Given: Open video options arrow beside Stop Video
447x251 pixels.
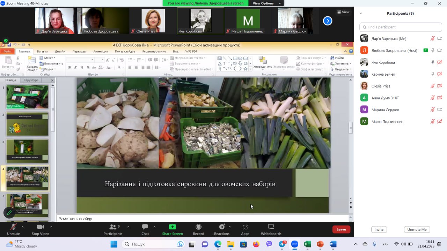Looking at the screenshot, I should tap(51, 227).
